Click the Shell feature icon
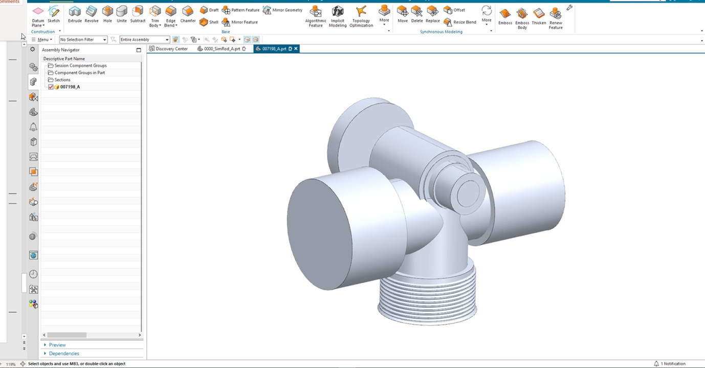 coord(204,22)
